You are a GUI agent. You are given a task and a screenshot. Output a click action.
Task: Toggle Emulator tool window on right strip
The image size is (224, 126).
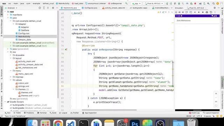[222, 83]
